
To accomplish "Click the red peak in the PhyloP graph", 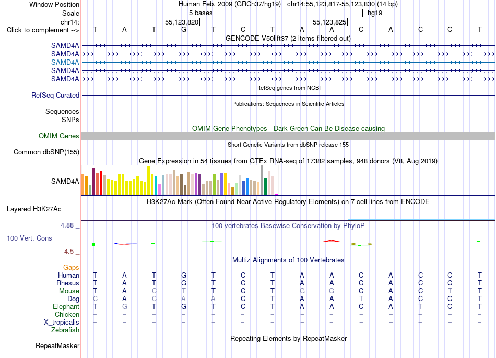I will (x=332, y=241).
